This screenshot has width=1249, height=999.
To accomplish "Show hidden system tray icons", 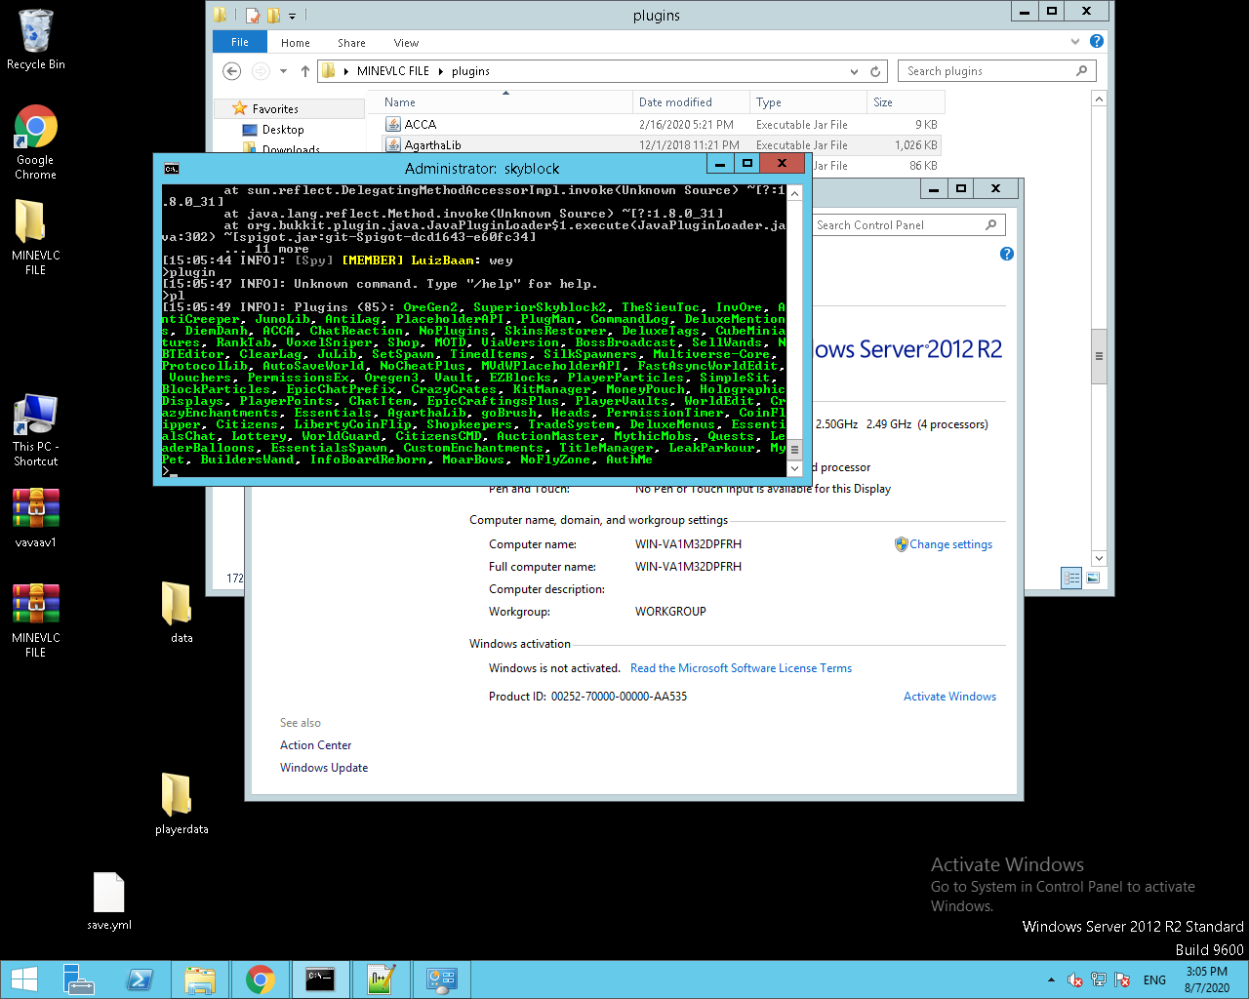I will pyautogui.click(x=1051, y=979).
